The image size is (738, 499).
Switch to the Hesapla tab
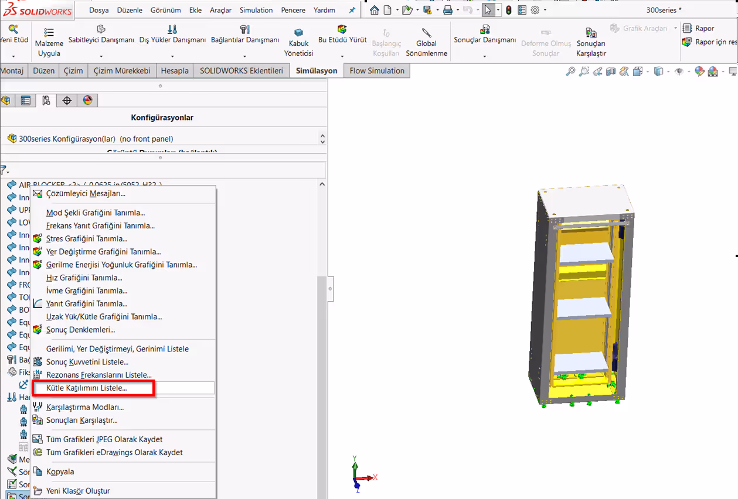[175, 70]
